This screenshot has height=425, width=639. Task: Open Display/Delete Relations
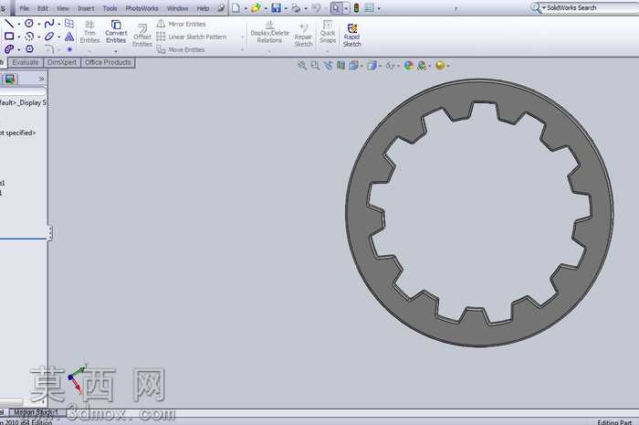tap(269, 32)
